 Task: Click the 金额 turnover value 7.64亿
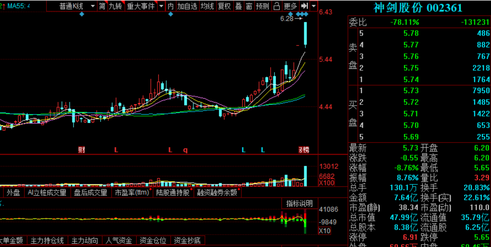point(406,198)
